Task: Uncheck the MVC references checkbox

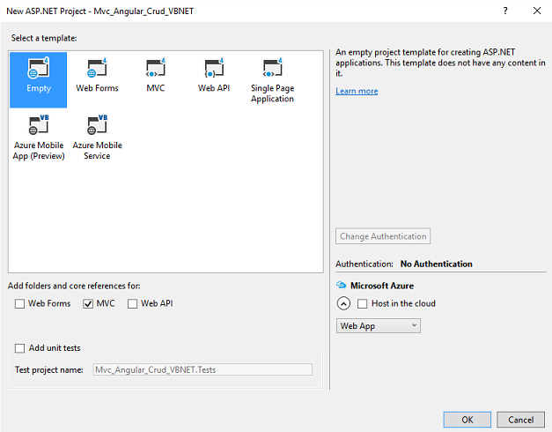Action: [88, 303]
